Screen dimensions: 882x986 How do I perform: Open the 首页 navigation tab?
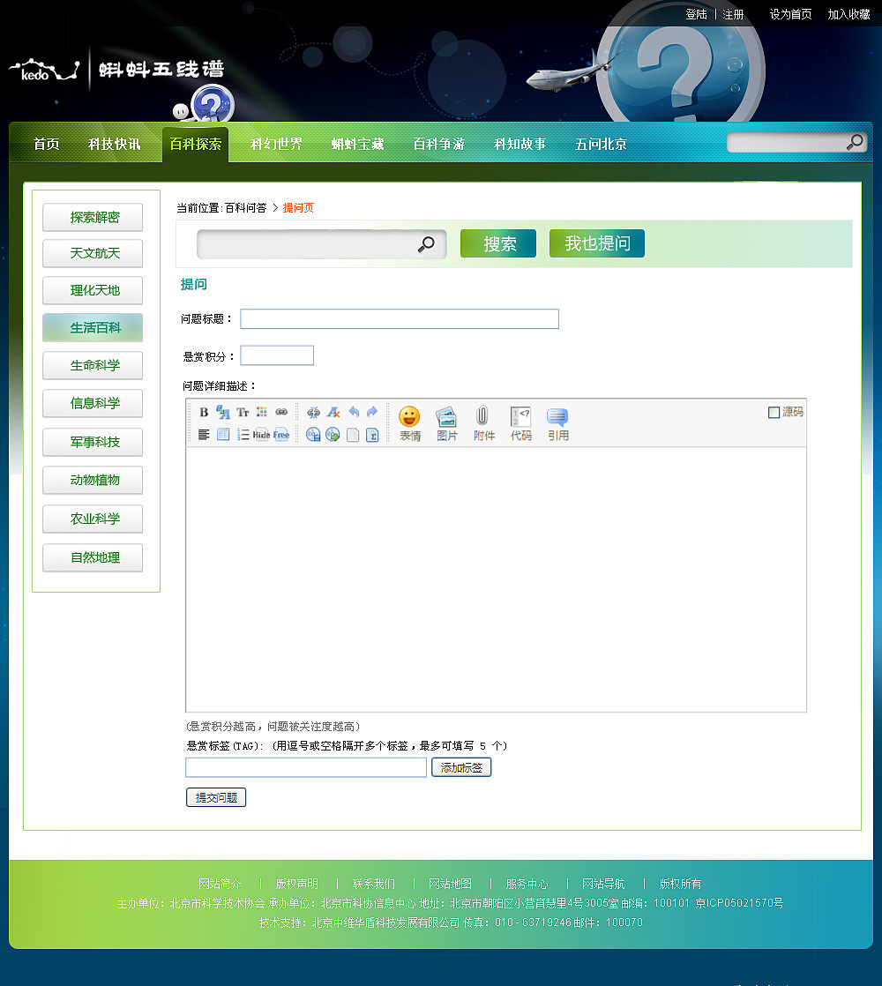tap(47, 144)
